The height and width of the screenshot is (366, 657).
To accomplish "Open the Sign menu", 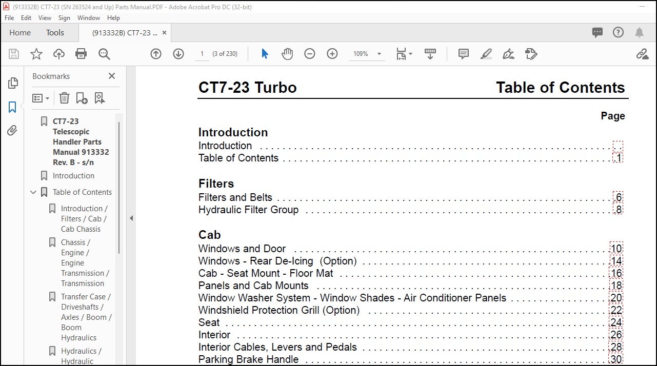I will pos(64,17).
